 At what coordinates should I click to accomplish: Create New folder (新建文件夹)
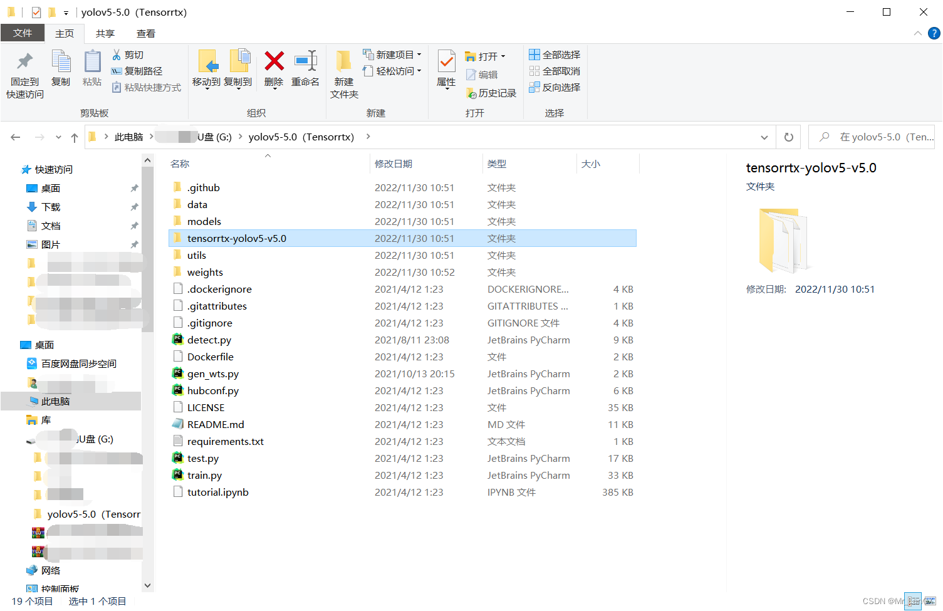tap(344, 74)
